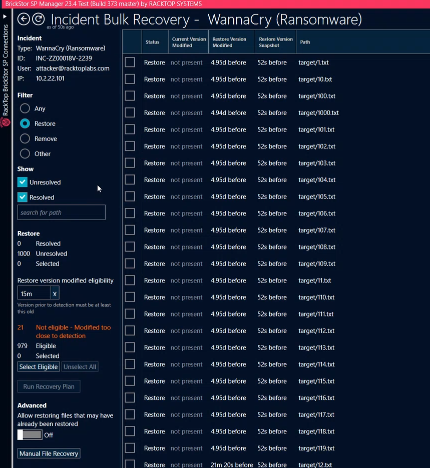Click the Unselect All button
Screen dimensions: 430x468
[x=80, y=366]
